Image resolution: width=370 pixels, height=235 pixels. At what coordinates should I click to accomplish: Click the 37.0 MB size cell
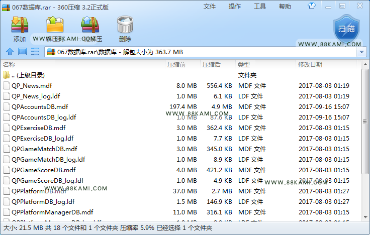coord(185,191)
